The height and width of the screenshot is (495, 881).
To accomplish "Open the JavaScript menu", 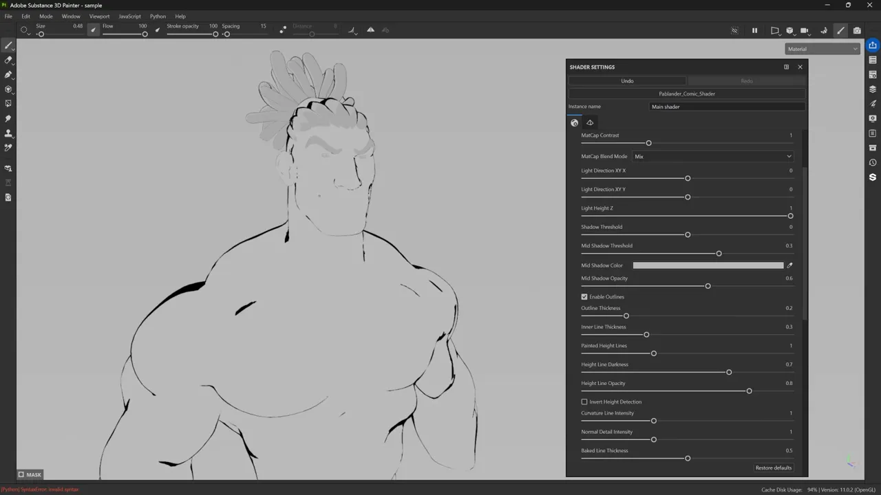I will tap(129, 16).
